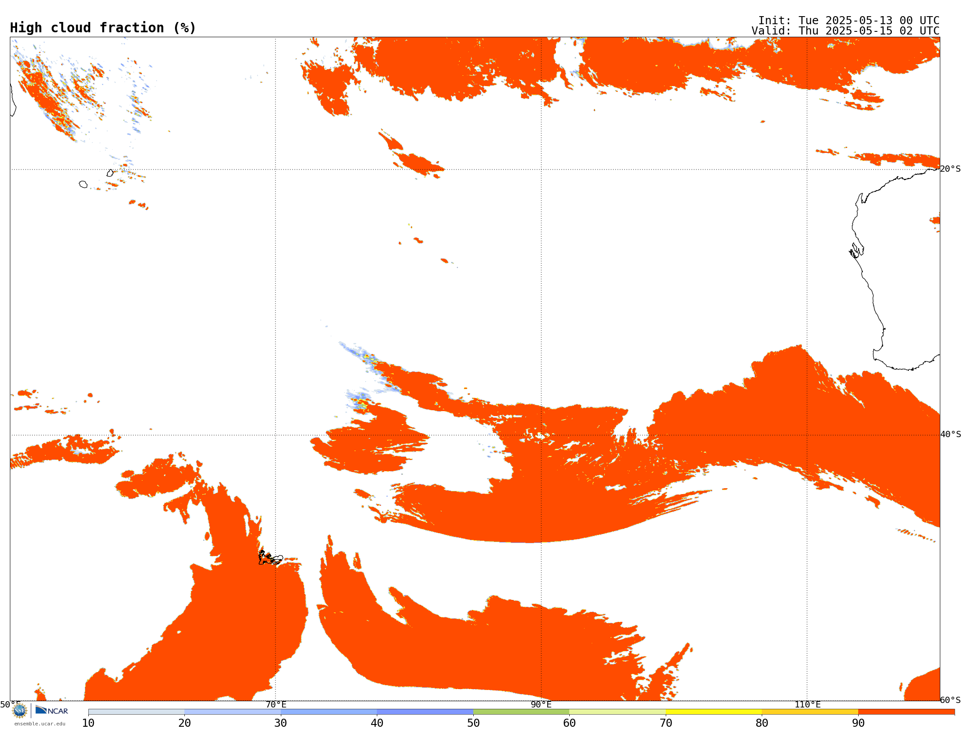
Task: Click the colorbar tick label 70
Action: pyautogui.click(x=666, y=723)
